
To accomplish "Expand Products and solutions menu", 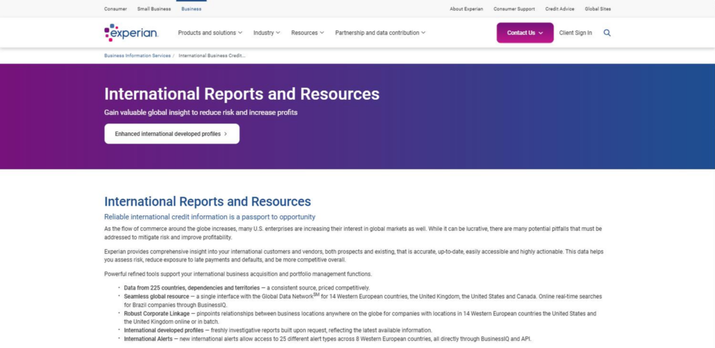I will click(x=210, y=33).
